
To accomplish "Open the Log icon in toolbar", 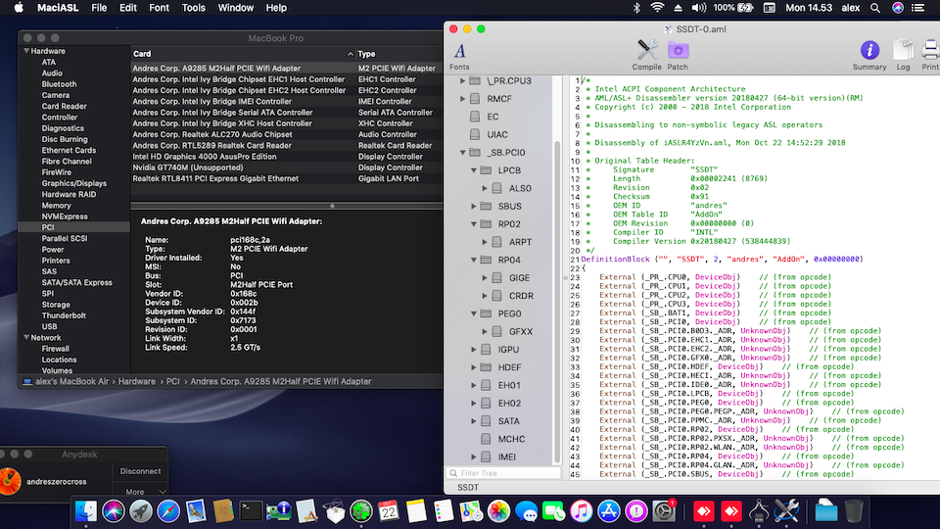I will pos(903,53).
